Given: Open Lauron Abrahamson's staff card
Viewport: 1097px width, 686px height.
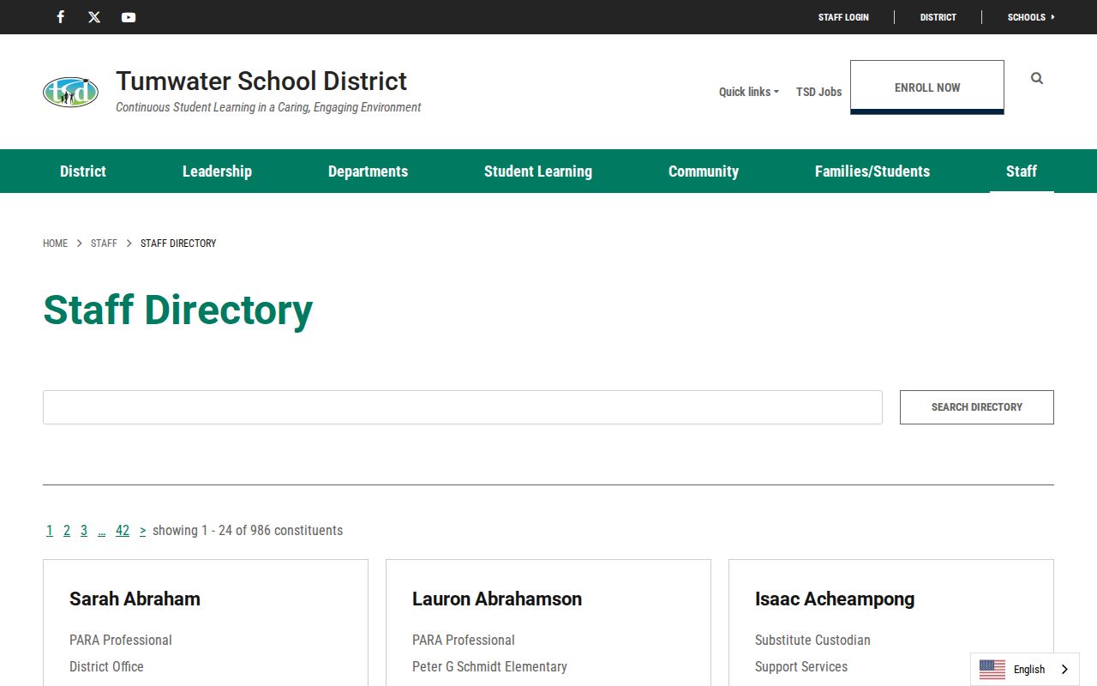Looking at the screenshot, I should 497,599.
